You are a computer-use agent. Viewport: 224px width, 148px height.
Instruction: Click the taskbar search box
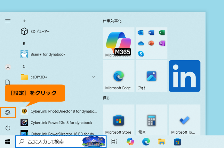61,142
